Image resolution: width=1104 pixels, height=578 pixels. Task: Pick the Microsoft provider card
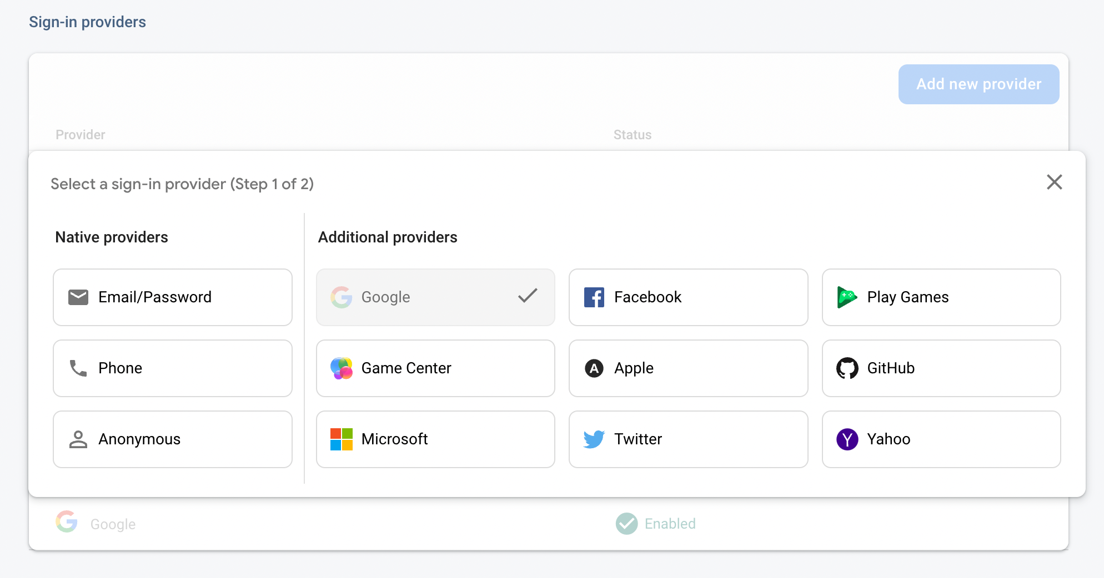point(435,439)
